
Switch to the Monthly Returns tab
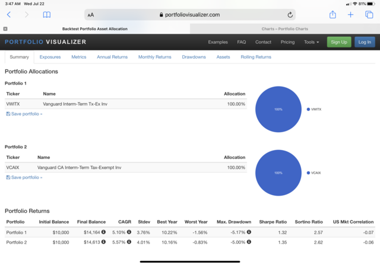pyautogui.click(x=155, y=57)
